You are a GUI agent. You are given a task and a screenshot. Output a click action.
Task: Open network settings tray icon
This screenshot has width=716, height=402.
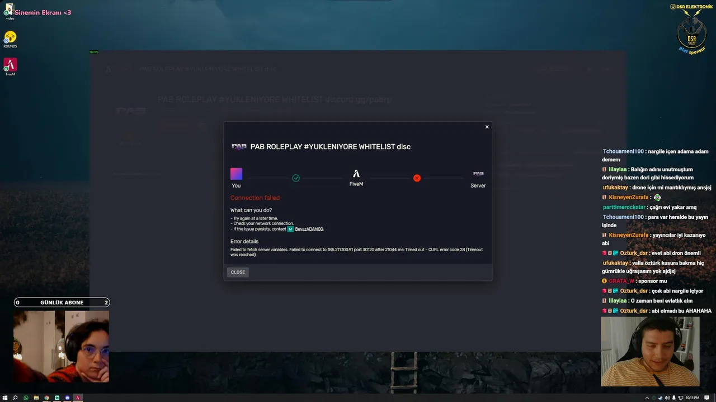tap(681, 398)
